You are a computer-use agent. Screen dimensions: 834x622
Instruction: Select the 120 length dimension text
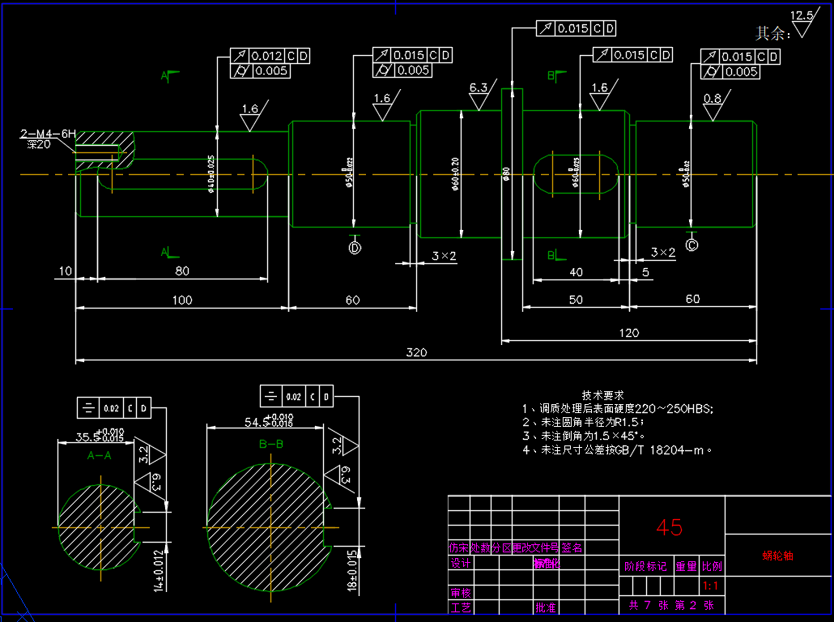[628, 332]
